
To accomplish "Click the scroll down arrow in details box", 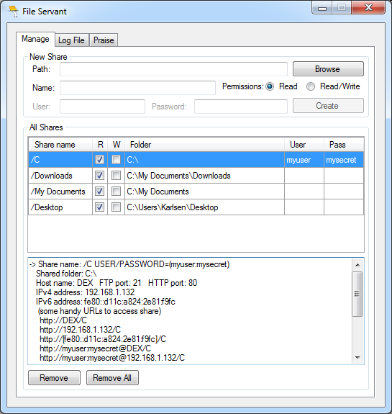I will [357, 358].
